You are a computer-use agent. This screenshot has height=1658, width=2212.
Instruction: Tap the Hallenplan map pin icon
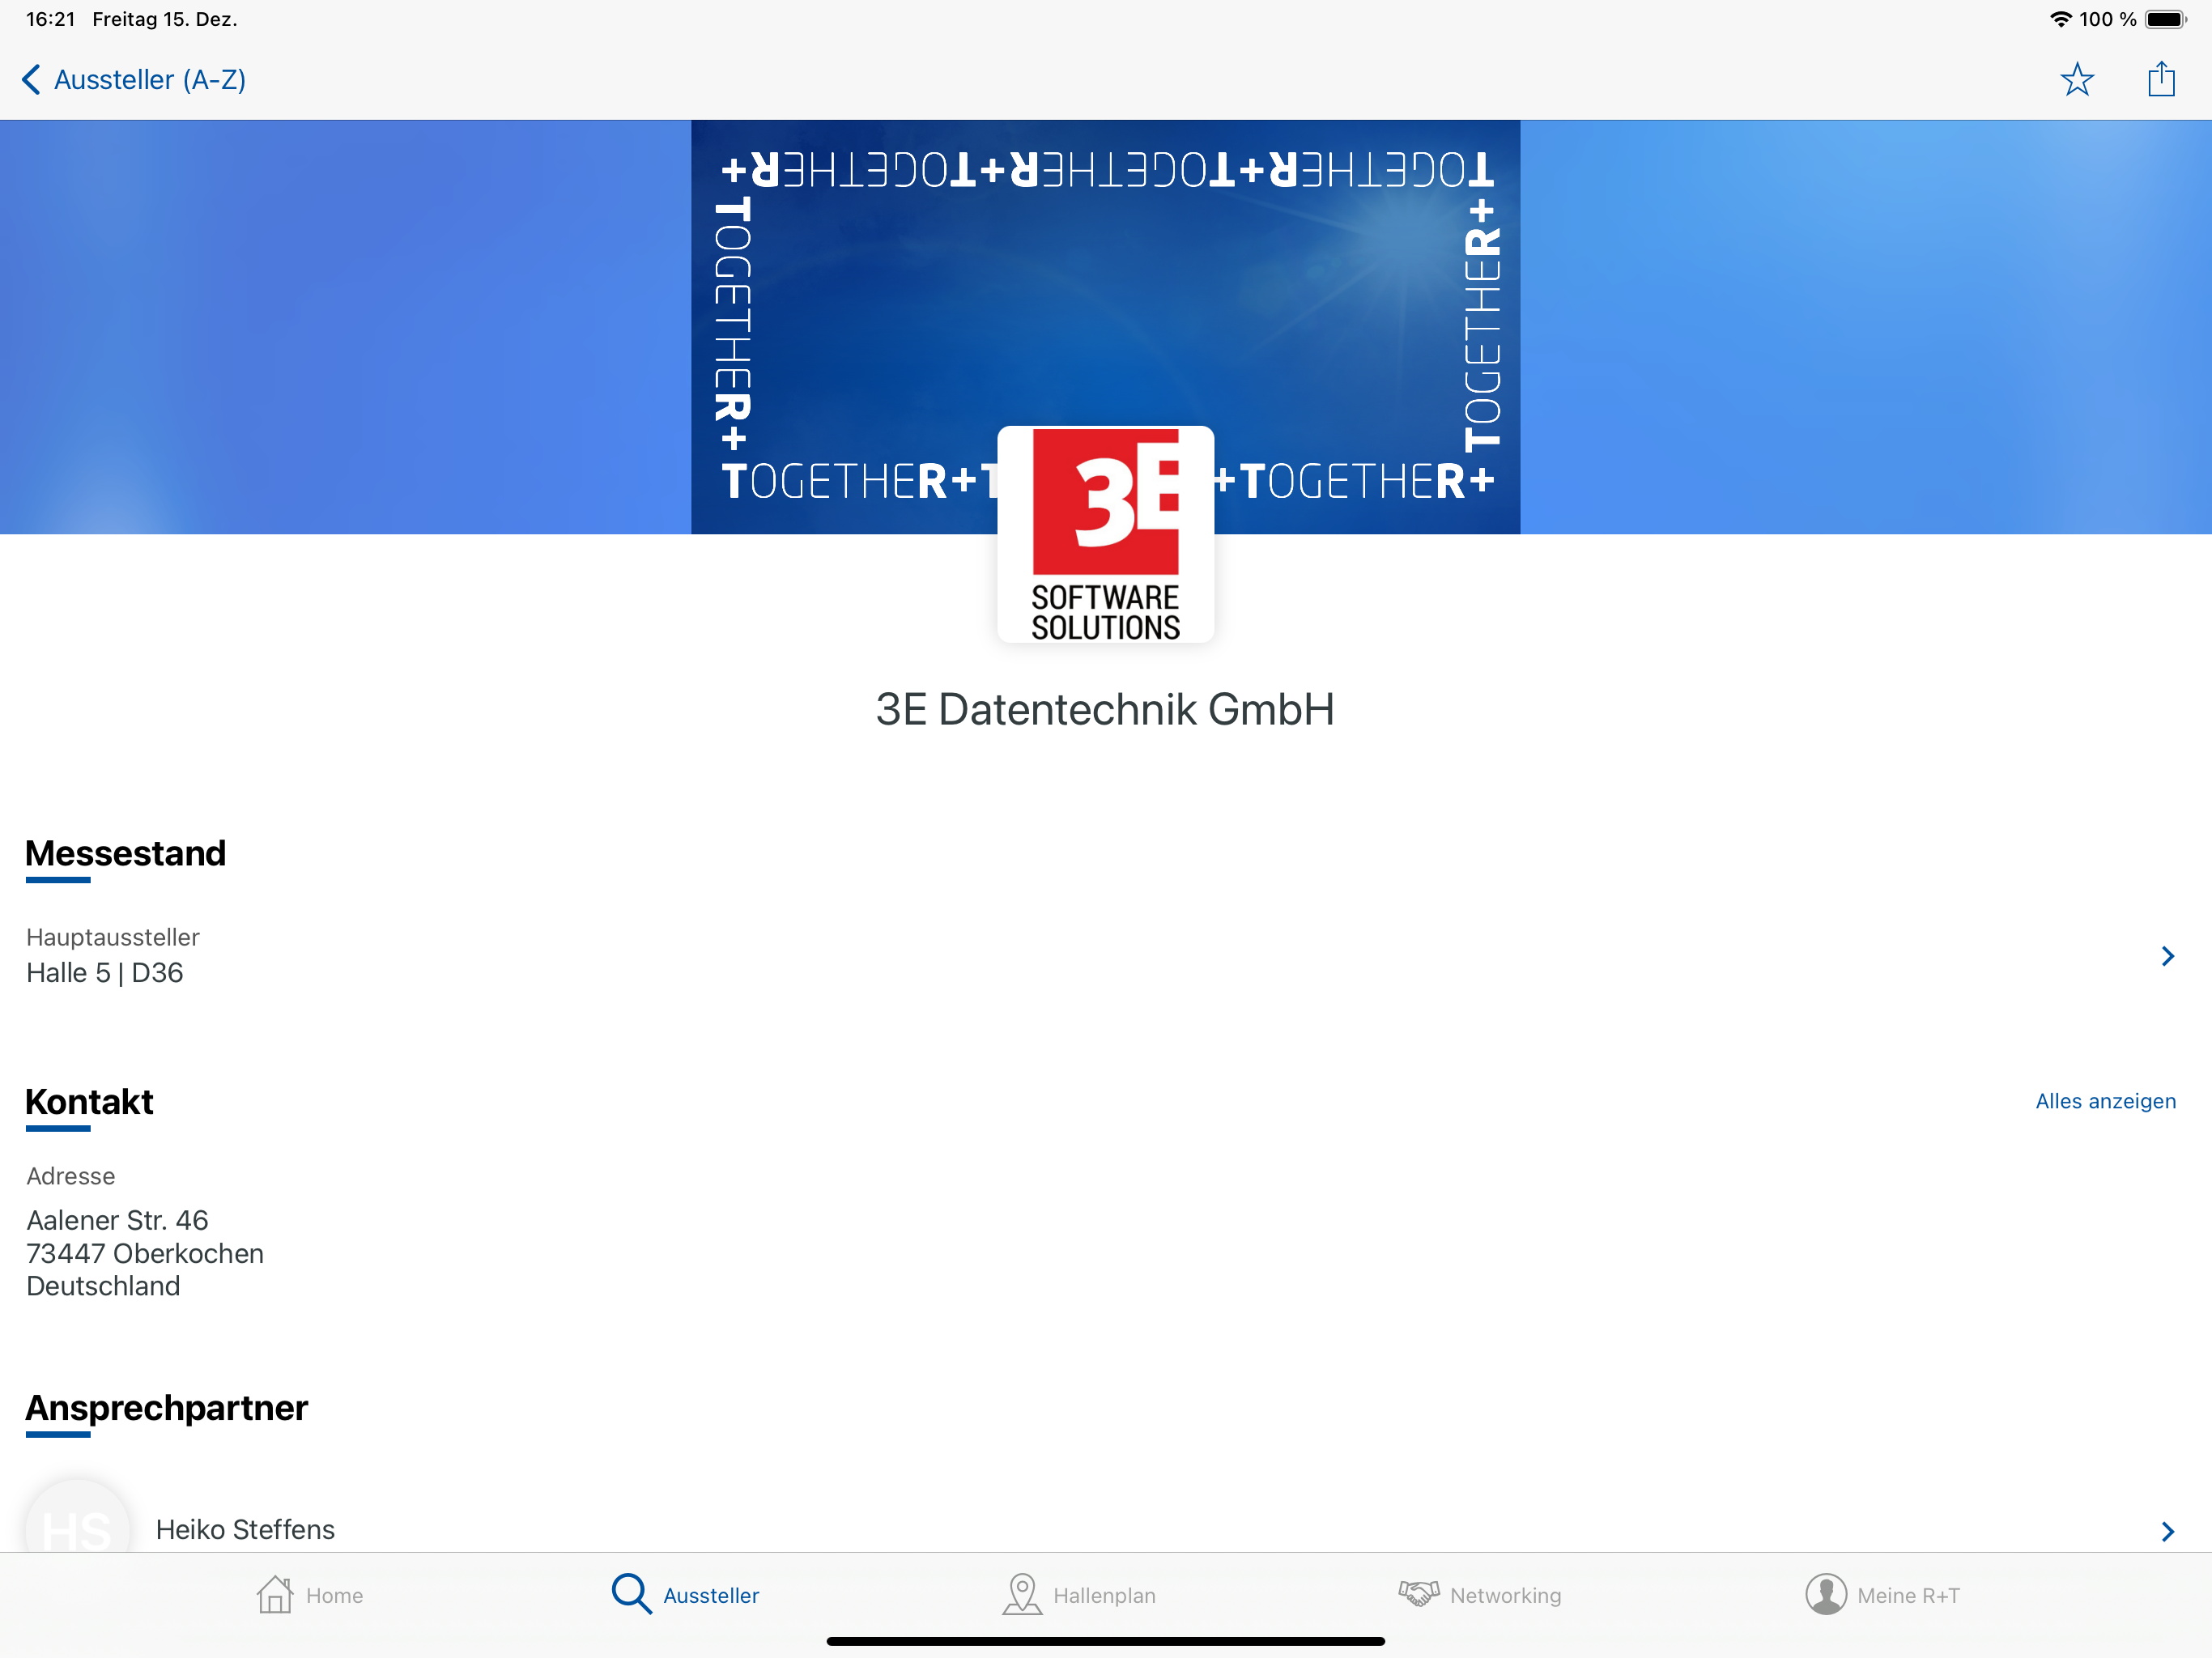1022,1594
